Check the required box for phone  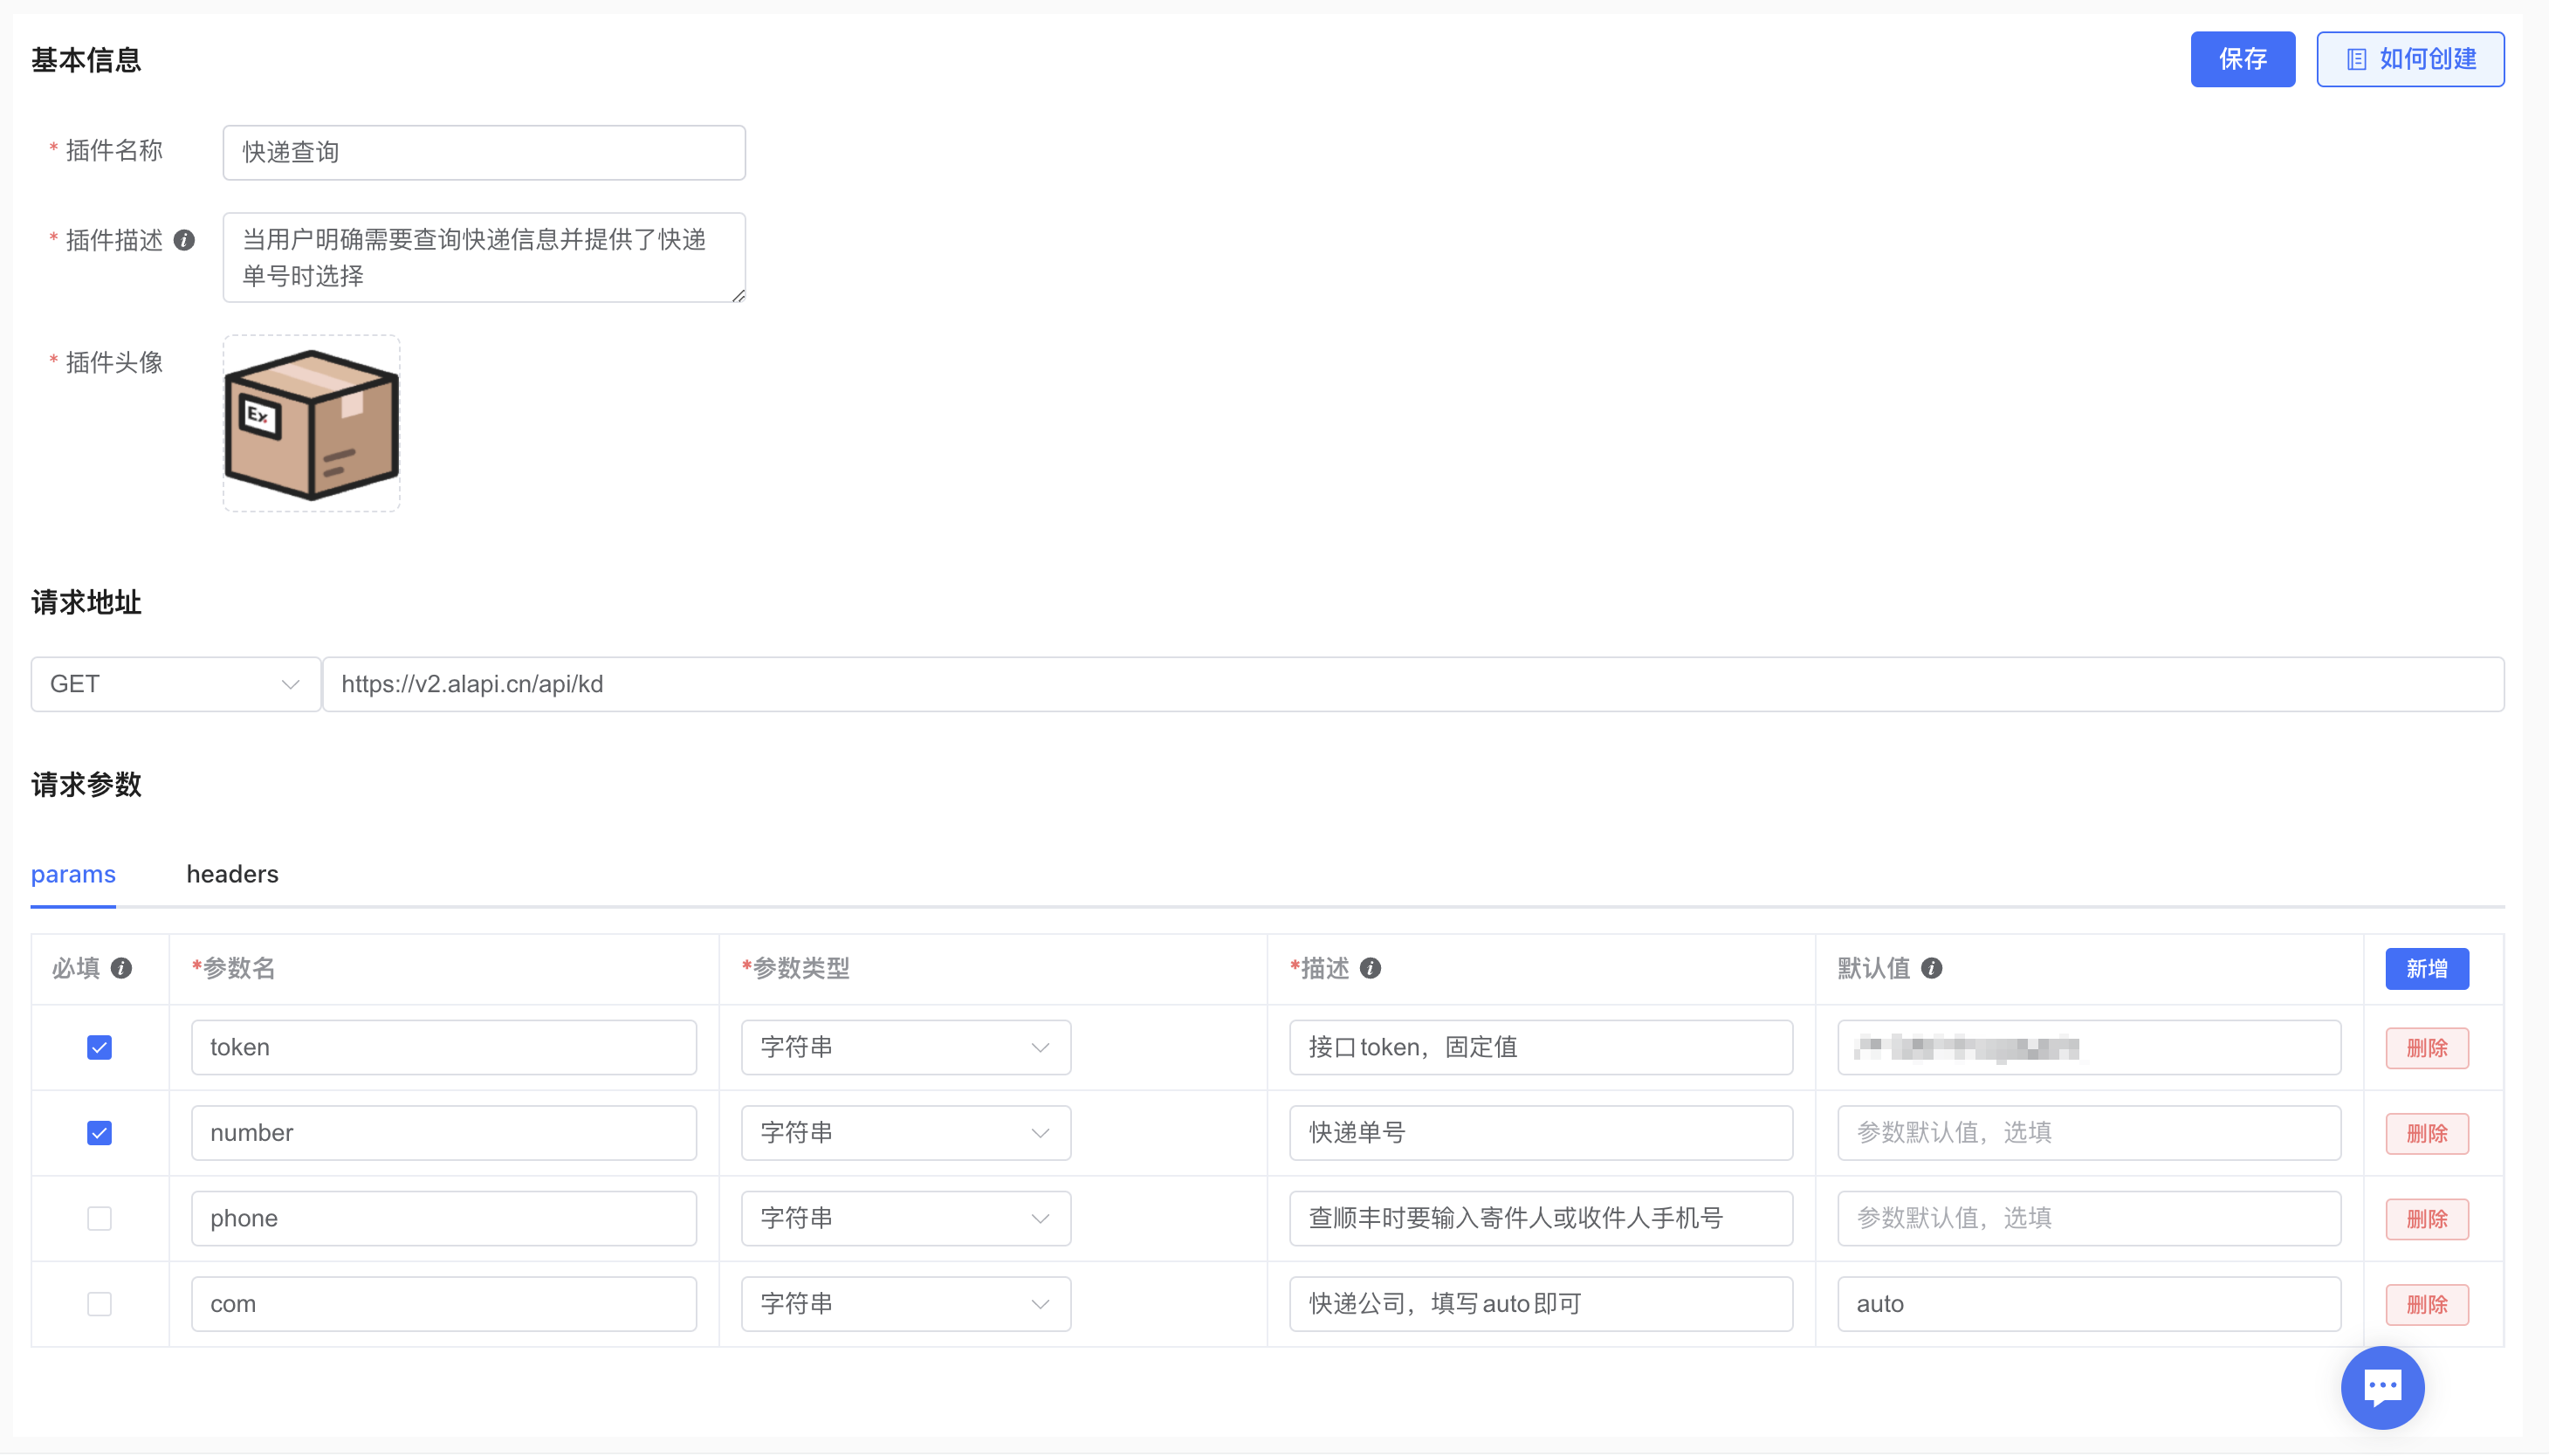pos(99,1218)
